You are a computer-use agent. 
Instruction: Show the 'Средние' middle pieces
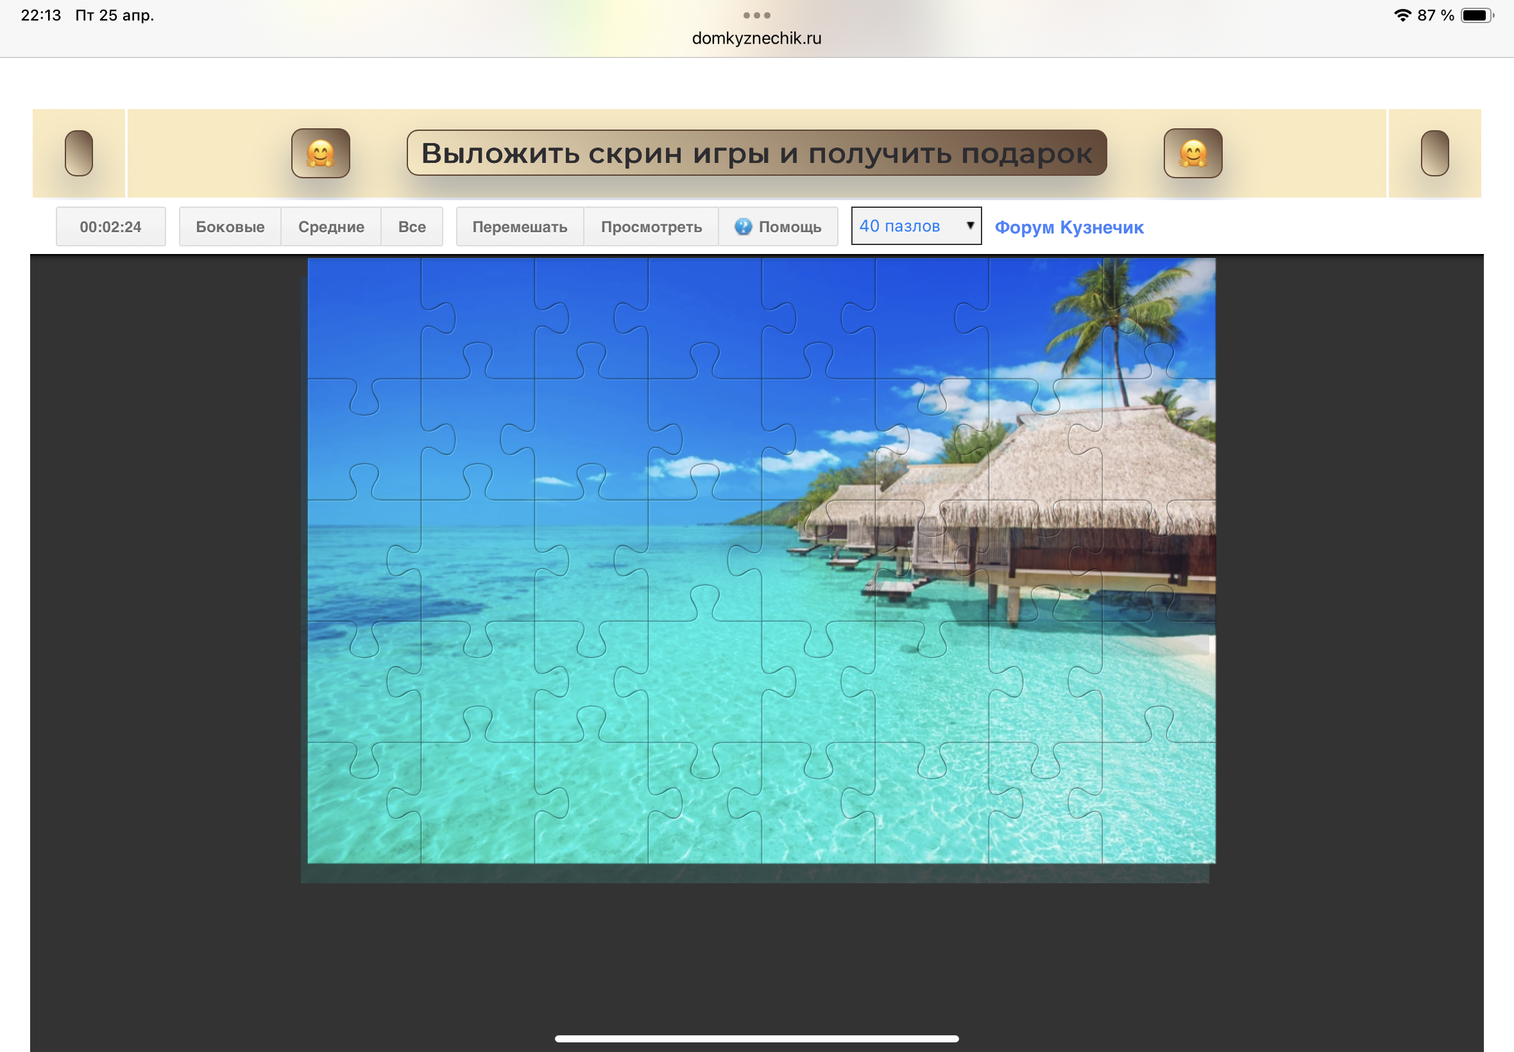[331, 226]
